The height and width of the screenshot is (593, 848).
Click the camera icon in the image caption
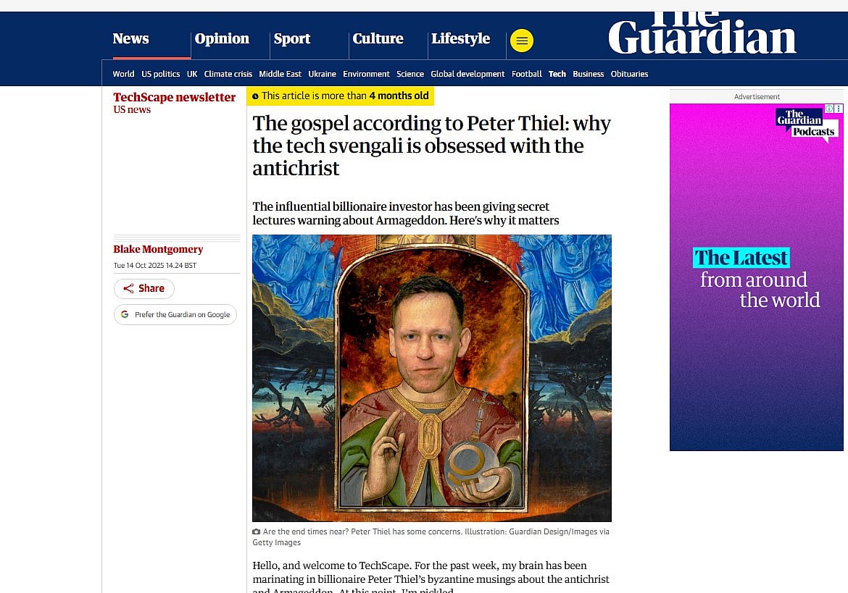pyautogui.click(x=257, y=531)
